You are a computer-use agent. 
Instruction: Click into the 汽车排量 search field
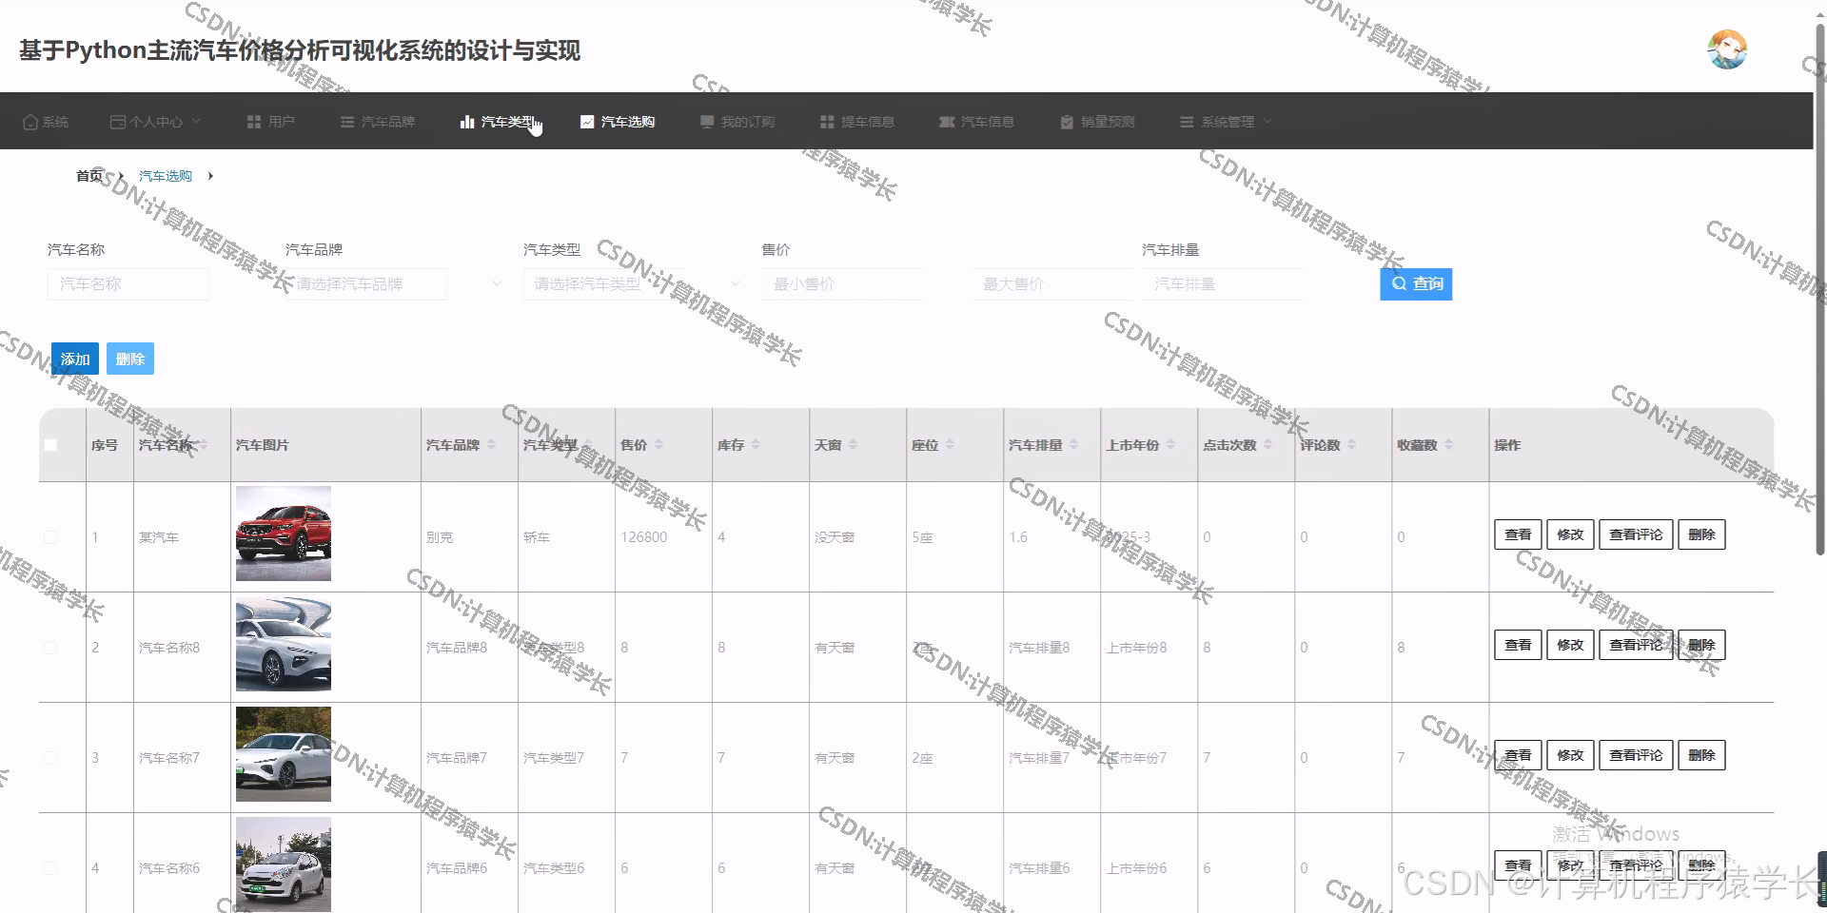click(1223, 283)
